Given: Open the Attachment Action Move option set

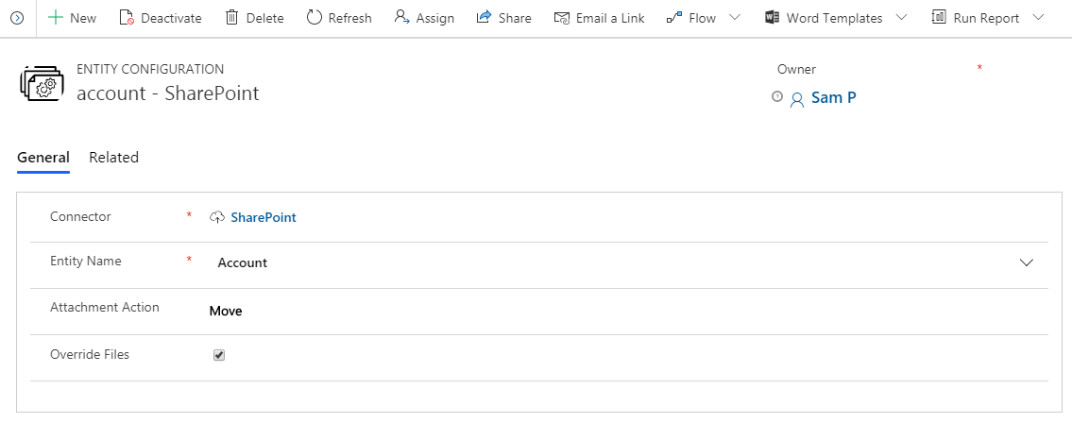Looking at the screenshot, I should [x=226, y=311].
